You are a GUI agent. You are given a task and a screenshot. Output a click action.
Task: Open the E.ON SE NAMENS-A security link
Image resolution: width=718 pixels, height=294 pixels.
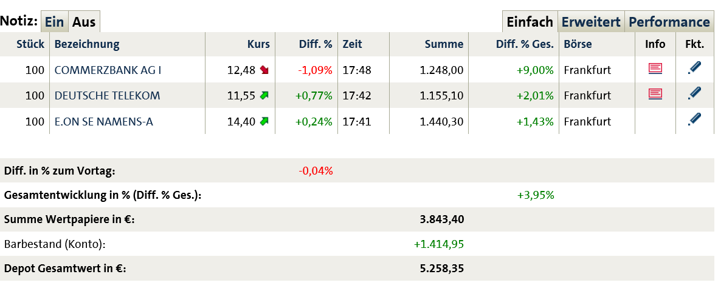(103, 122)
